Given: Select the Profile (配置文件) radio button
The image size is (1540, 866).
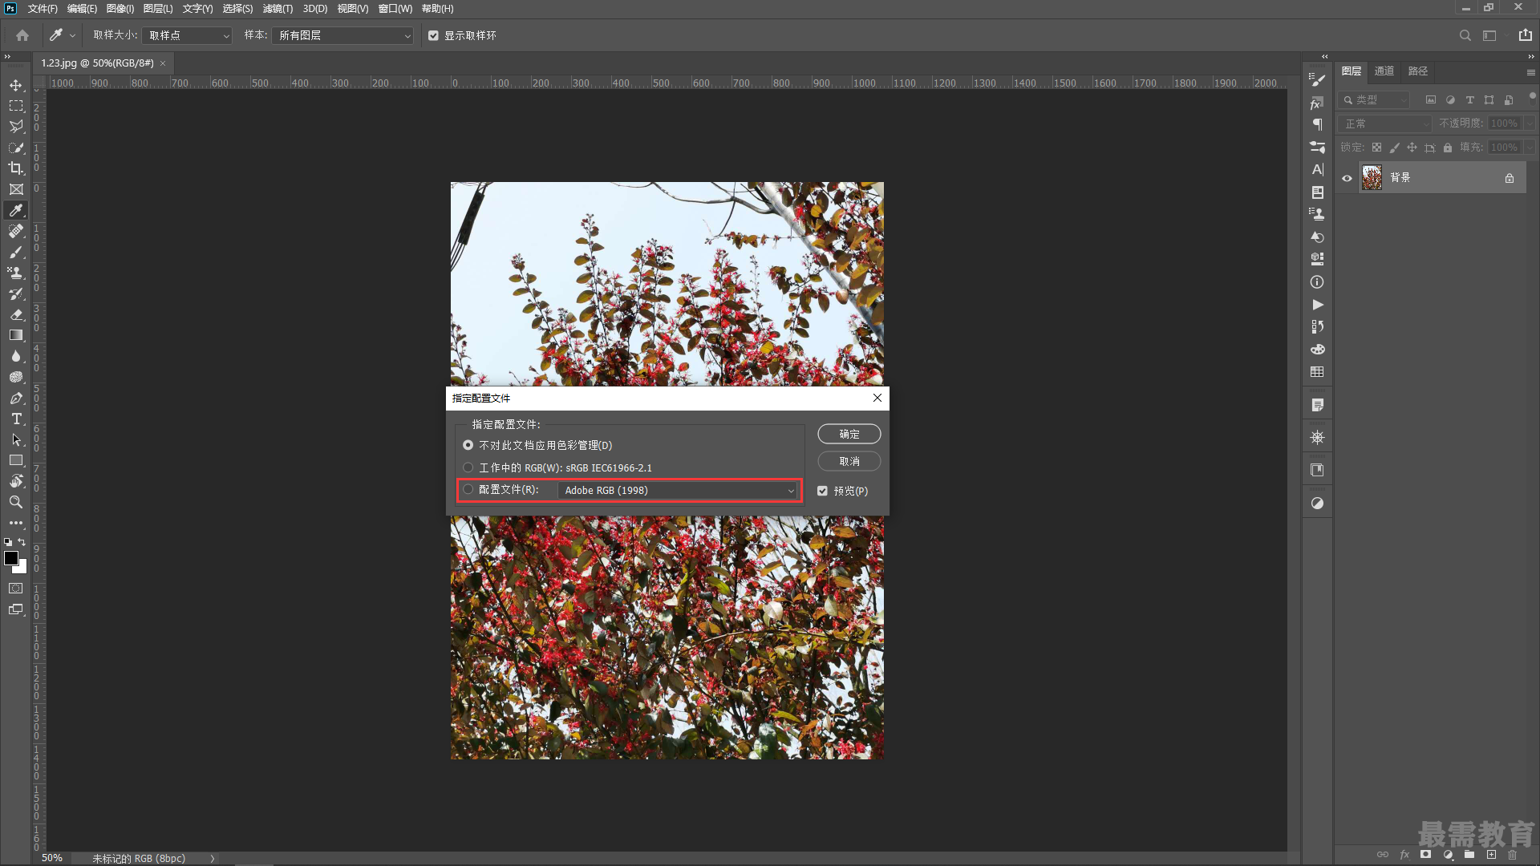Looking at the screenshot, I should 468,489.
